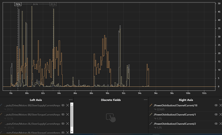The image size is (222, 135).
Task: Click the ChannelCurrent/2 line color icon
Action: point(151,123)
